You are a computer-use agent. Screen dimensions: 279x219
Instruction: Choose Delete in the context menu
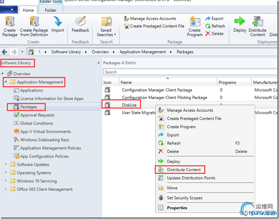[x=205, y=152]
